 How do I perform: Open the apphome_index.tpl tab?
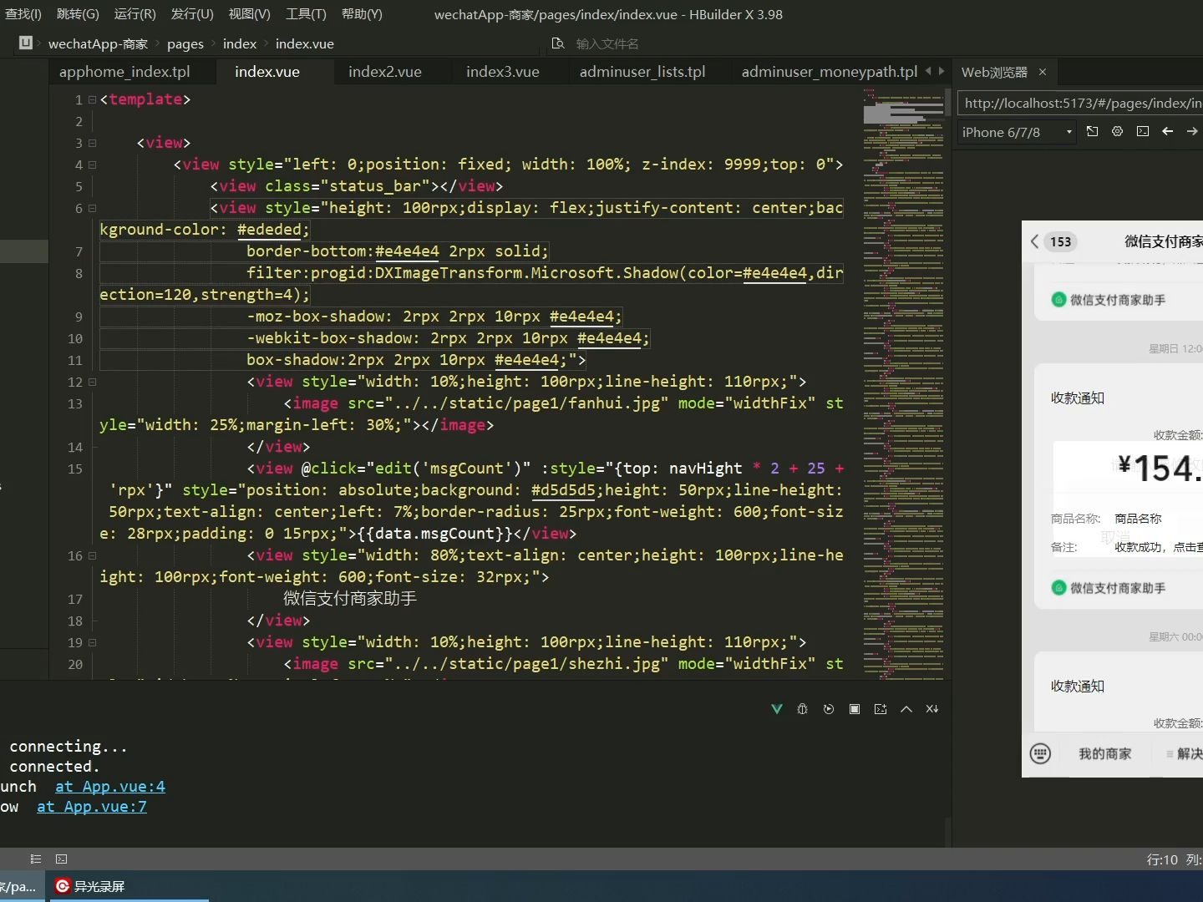click(x=124, y=72)
